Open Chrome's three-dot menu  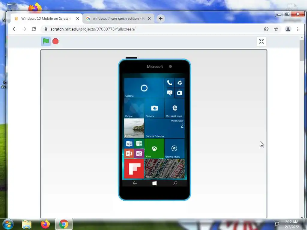pos(298,29)
